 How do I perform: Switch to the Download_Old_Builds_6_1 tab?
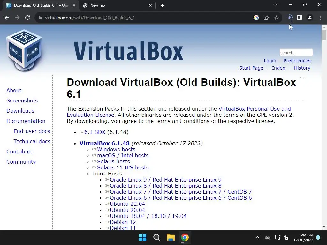point(41,6)
